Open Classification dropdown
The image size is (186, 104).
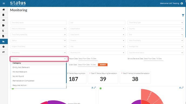pyautogui.click(x=97, y=29)
